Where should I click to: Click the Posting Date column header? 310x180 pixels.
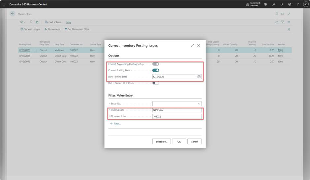(25, 45)
